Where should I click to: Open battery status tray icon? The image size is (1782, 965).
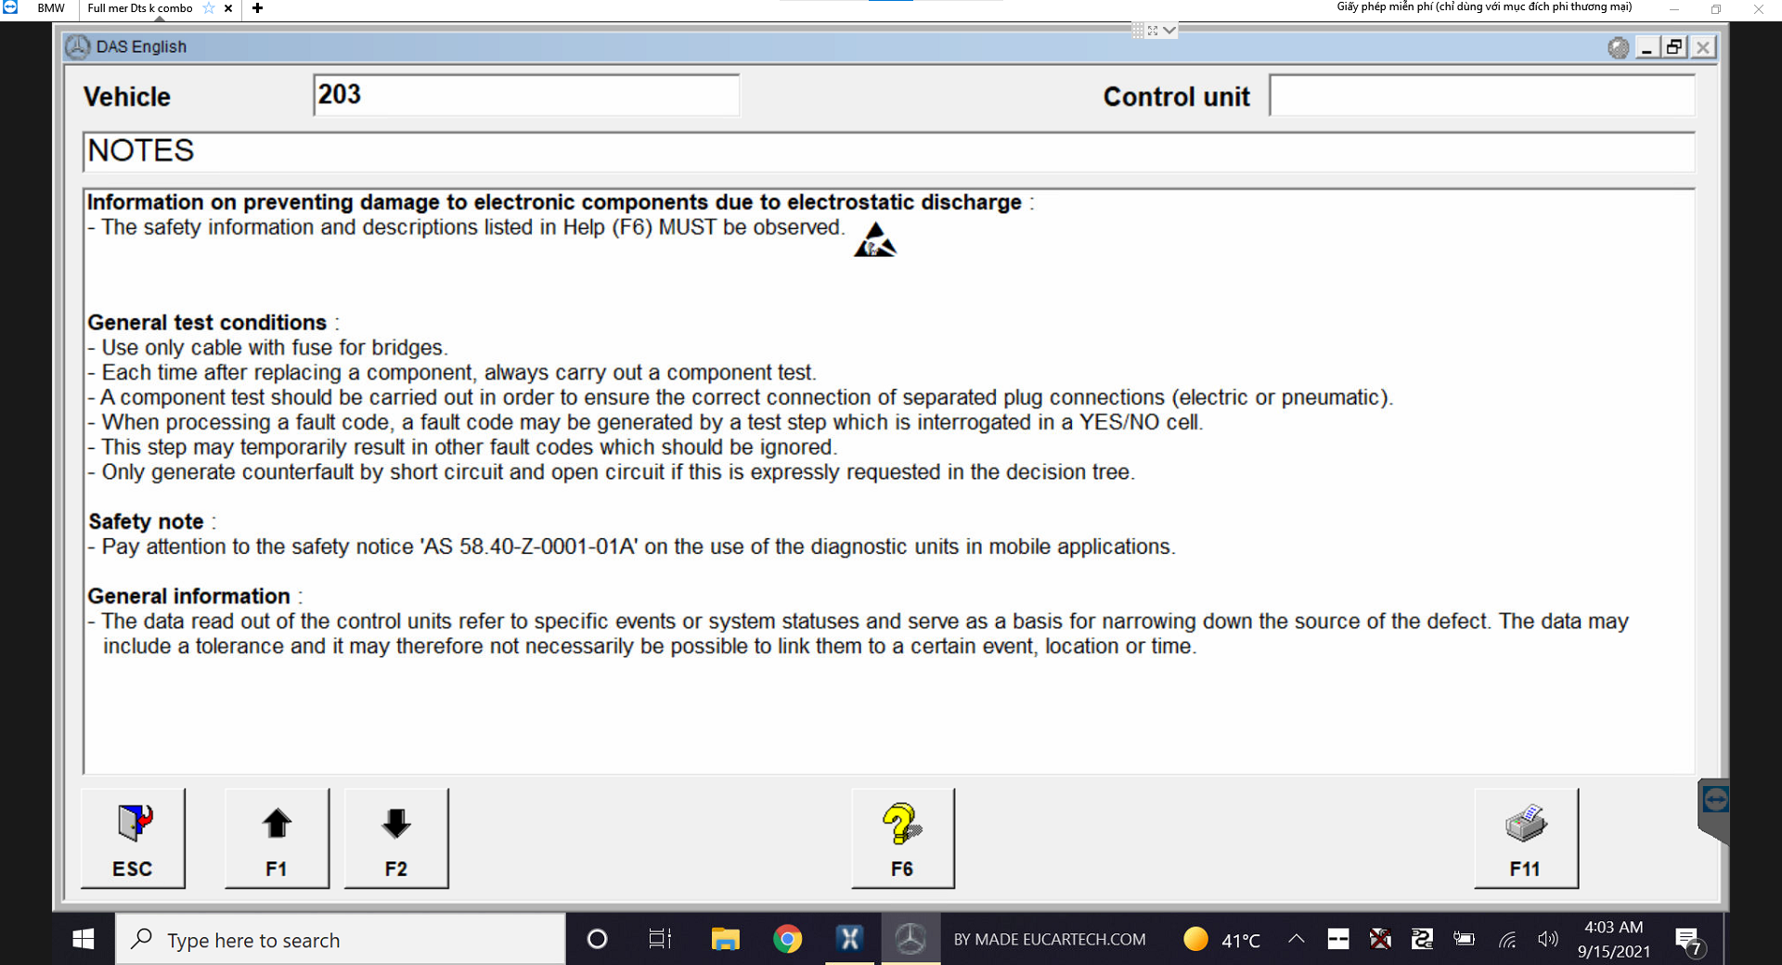1465,939
